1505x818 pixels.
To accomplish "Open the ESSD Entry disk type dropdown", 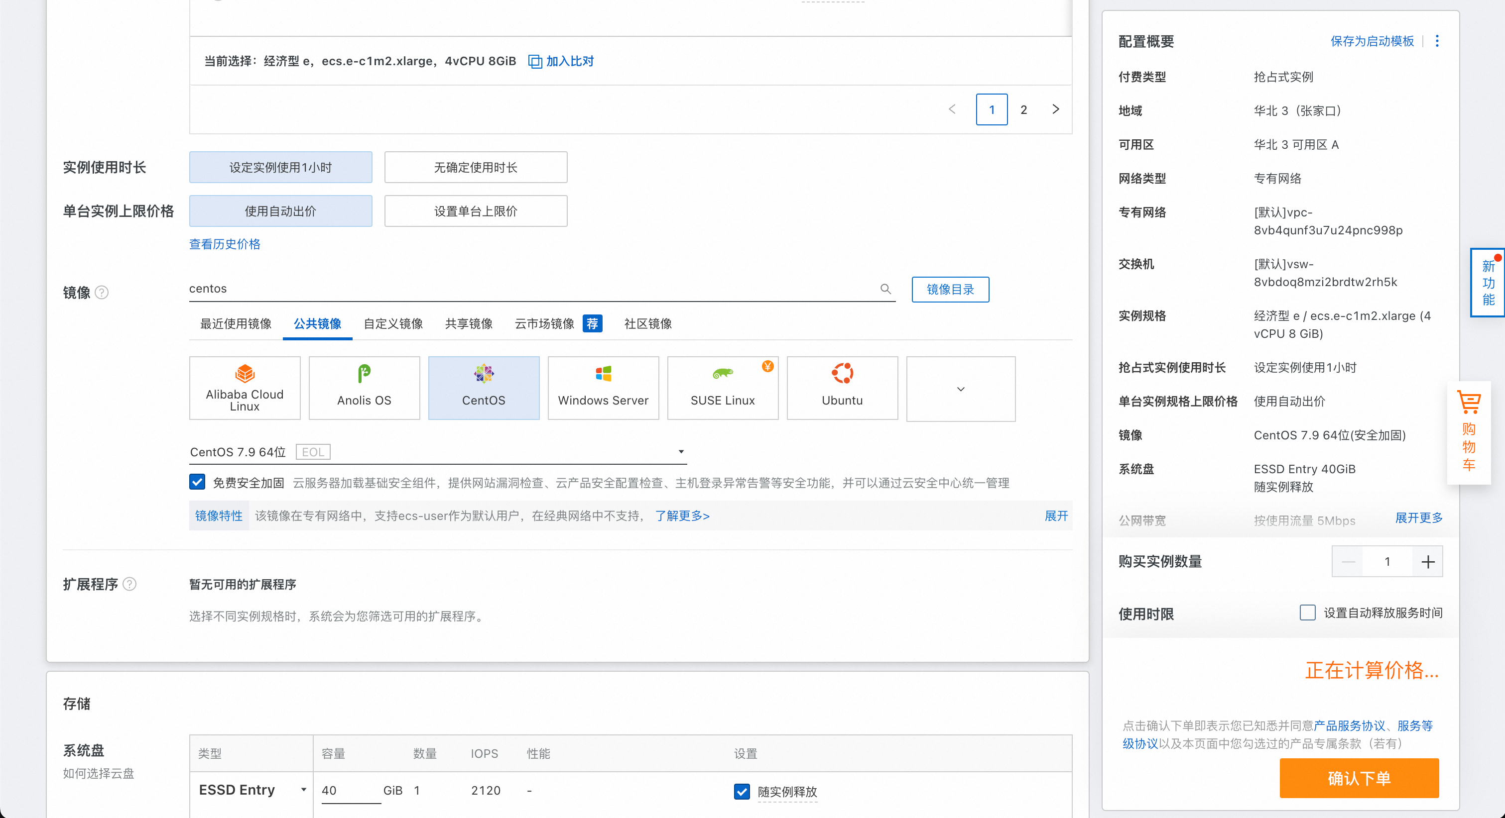I will click(x=252, y=790).
